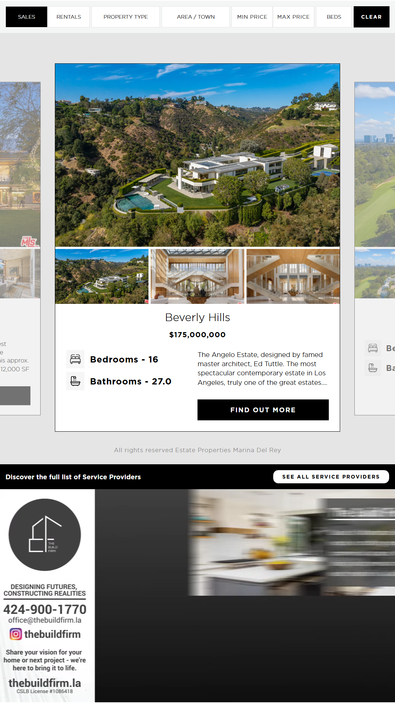This screenshot has height=703, width=395.
Task: Clear all search filters
Action: 371,17
